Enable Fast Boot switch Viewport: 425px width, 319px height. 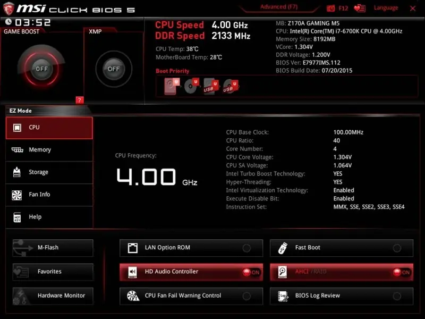point(397,248)
